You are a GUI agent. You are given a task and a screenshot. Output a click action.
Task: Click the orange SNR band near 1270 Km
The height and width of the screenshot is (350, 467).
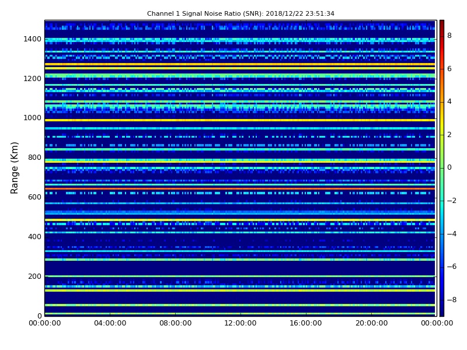[x=240, y=64]
